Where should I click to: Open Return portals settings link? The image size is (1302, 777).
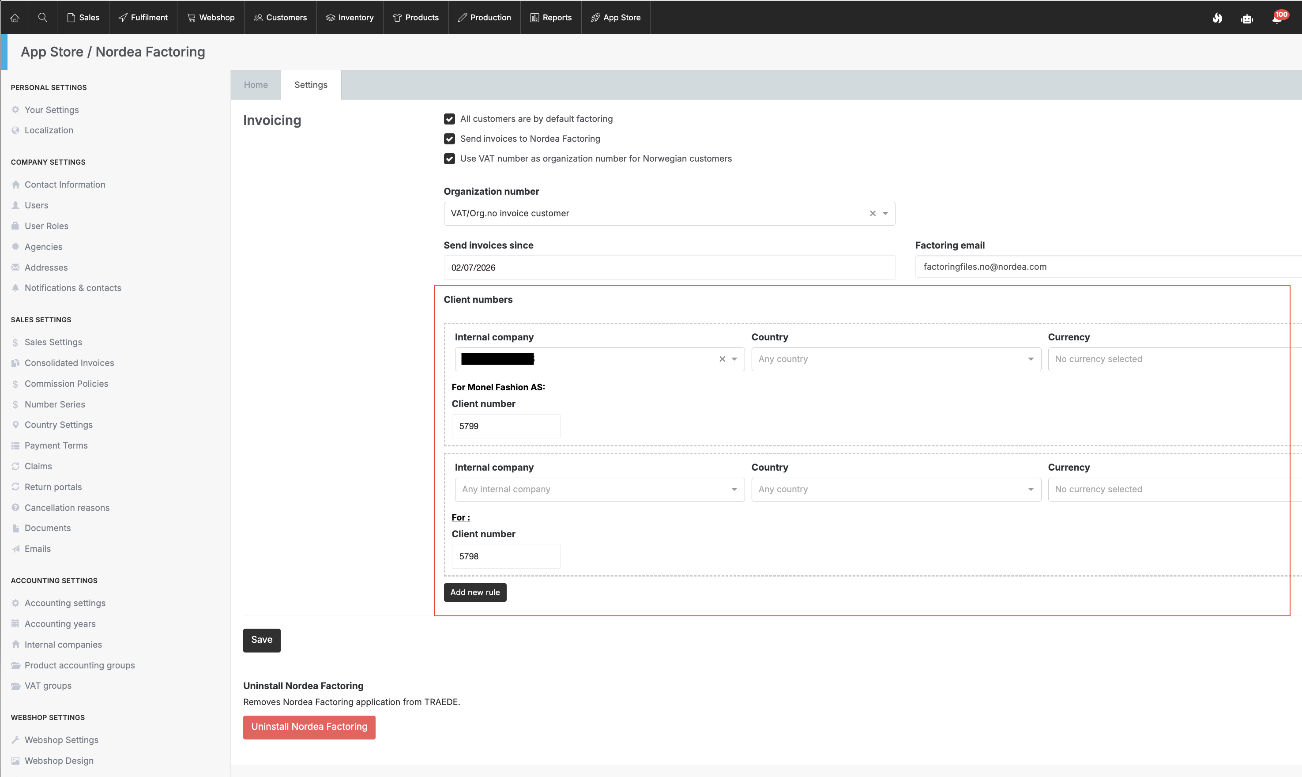point(53,487)
